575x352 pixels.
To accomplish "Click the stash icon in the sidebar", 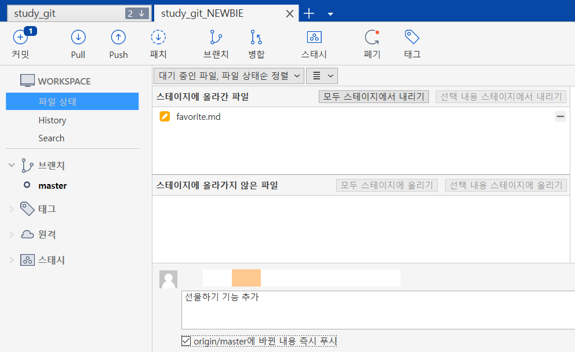I will (x=27, y=260).
